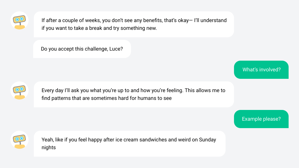Viewport: 299px width, 168px height.
Task: Tap the robot avatar beside the ice cream sandwiches message
Action: point(19,140)
